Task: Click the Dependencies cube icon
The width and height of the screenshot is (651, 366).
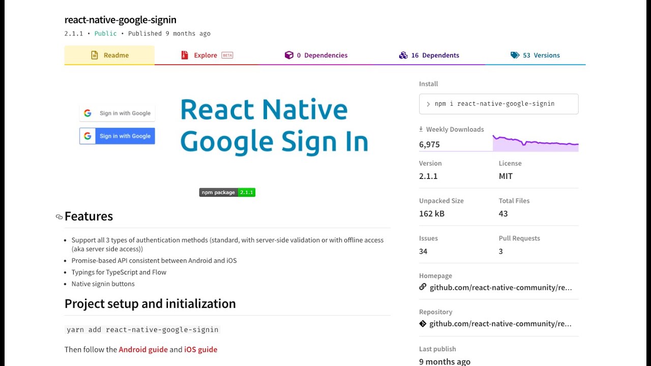Action: (x=289, y=55)
